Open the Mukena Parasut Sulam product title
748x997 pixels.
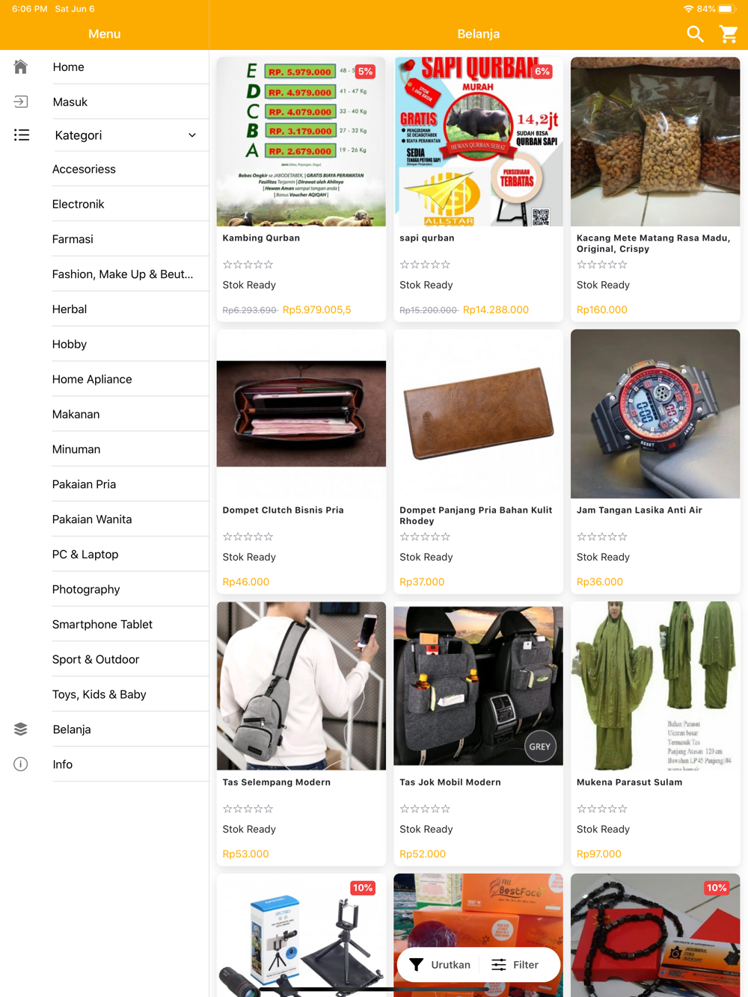pyautogui.click(x=629, y=783)
